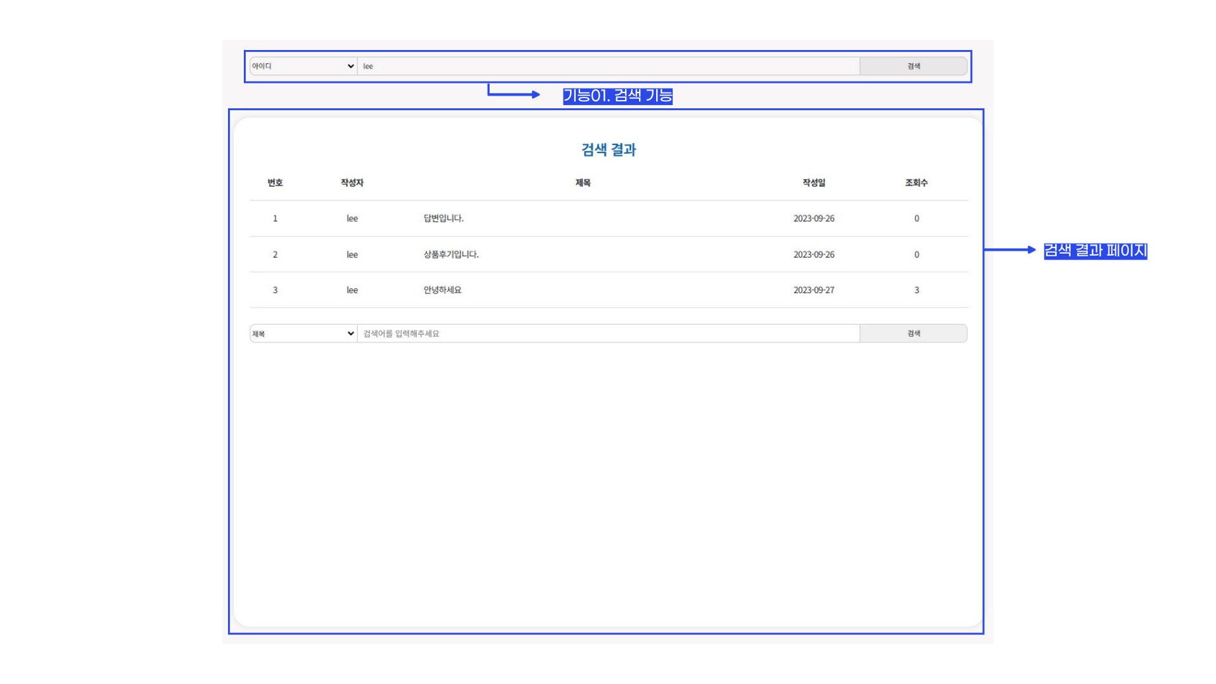Viewport: 1216px width, 684px height.
Task: Click author 'lee' in row 1
Action: point(352,218)
